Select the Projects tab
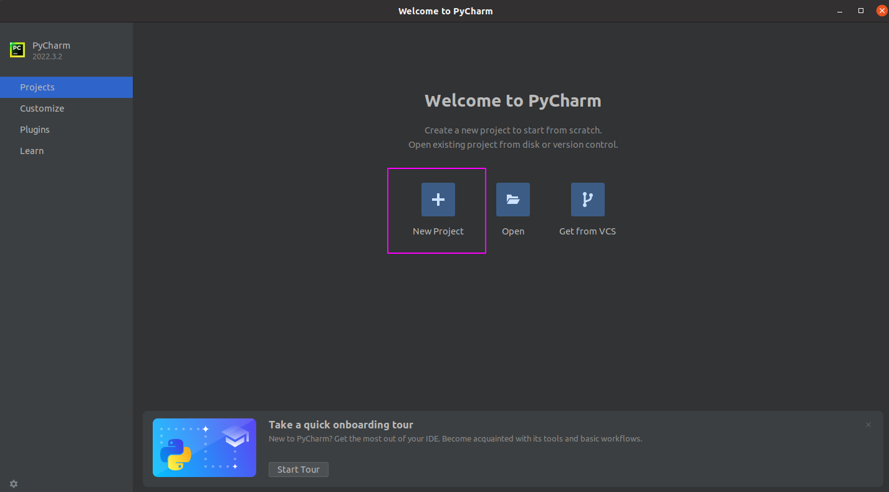The width and height of the screenshot is (889, 492). 66,87
